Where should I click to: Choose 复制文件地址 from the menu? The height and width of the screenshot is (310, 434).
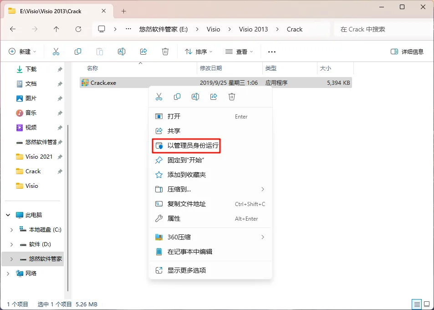210,204
